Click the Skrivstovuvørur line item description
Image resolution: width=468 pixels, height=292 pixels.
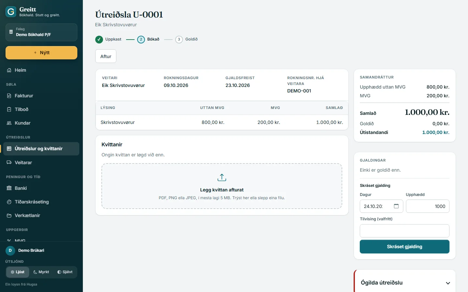[118, 122]
